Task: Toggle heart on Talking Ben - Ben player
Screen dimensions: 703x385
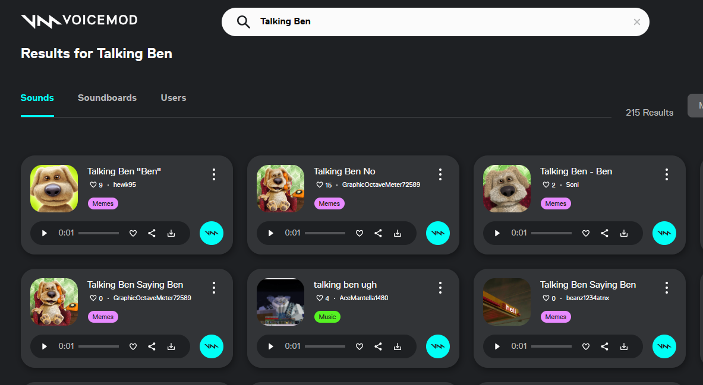Action: pos(586,233)
